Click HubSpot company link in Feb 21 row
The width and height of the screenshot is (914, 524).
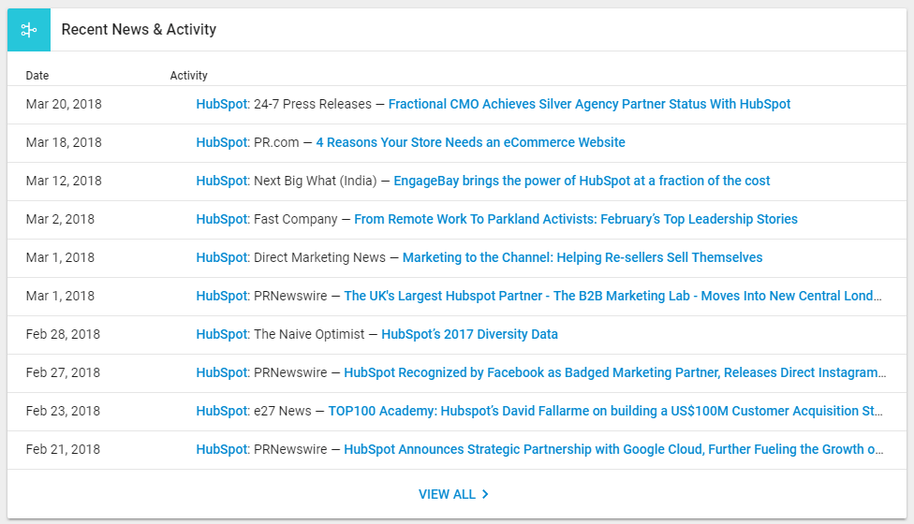[x=222, y=450]
